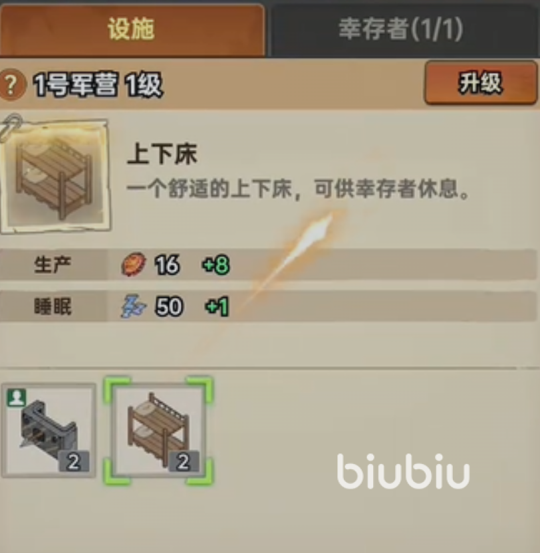Select the number 2 badge on gray facility tile
The width and height of the screenshot is (540, 553).
74,461
